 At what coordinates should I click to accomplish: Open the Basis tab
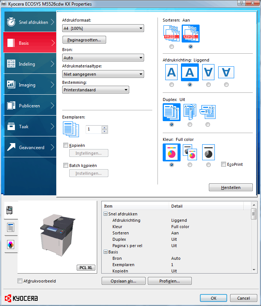click(x=30, y=43)
